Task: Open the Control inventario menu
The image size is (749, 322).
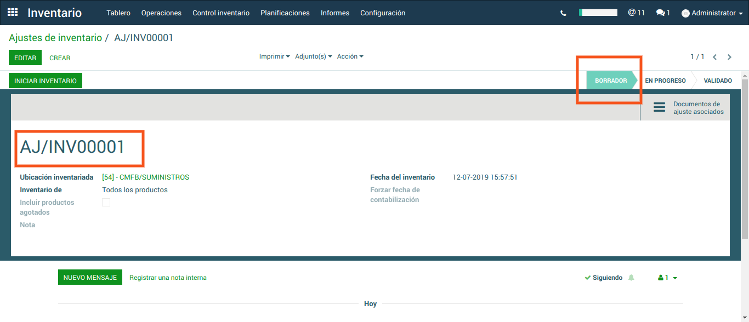Action: [x=221, y=13]
